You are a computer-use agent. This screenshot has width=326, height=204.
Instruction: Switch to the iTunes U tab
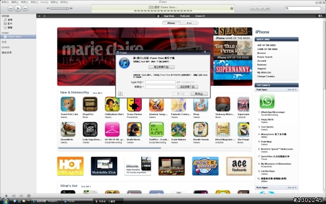200,16
